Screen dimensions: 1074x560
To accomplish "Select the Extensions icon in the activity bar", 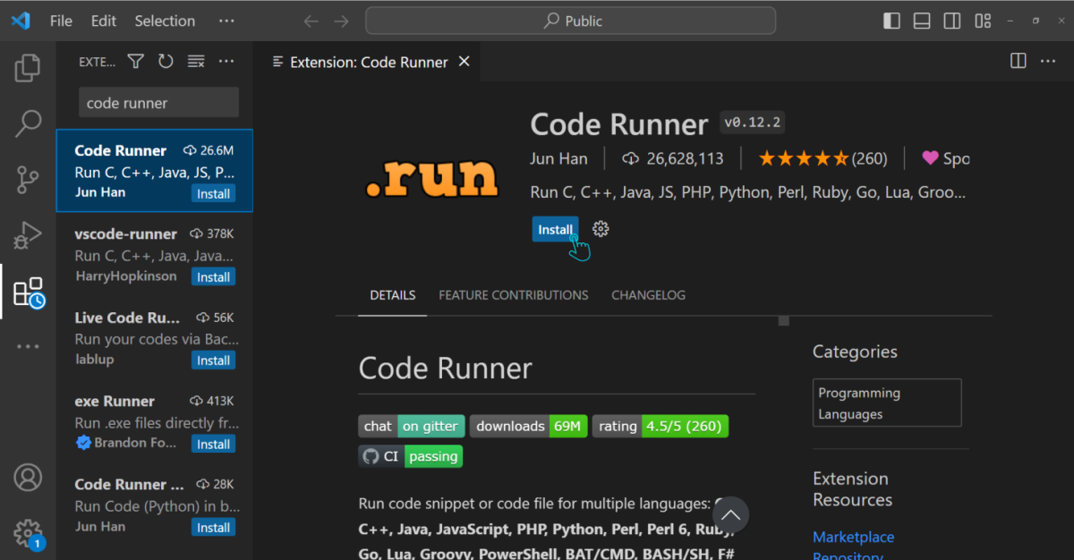I will [28, 291].
